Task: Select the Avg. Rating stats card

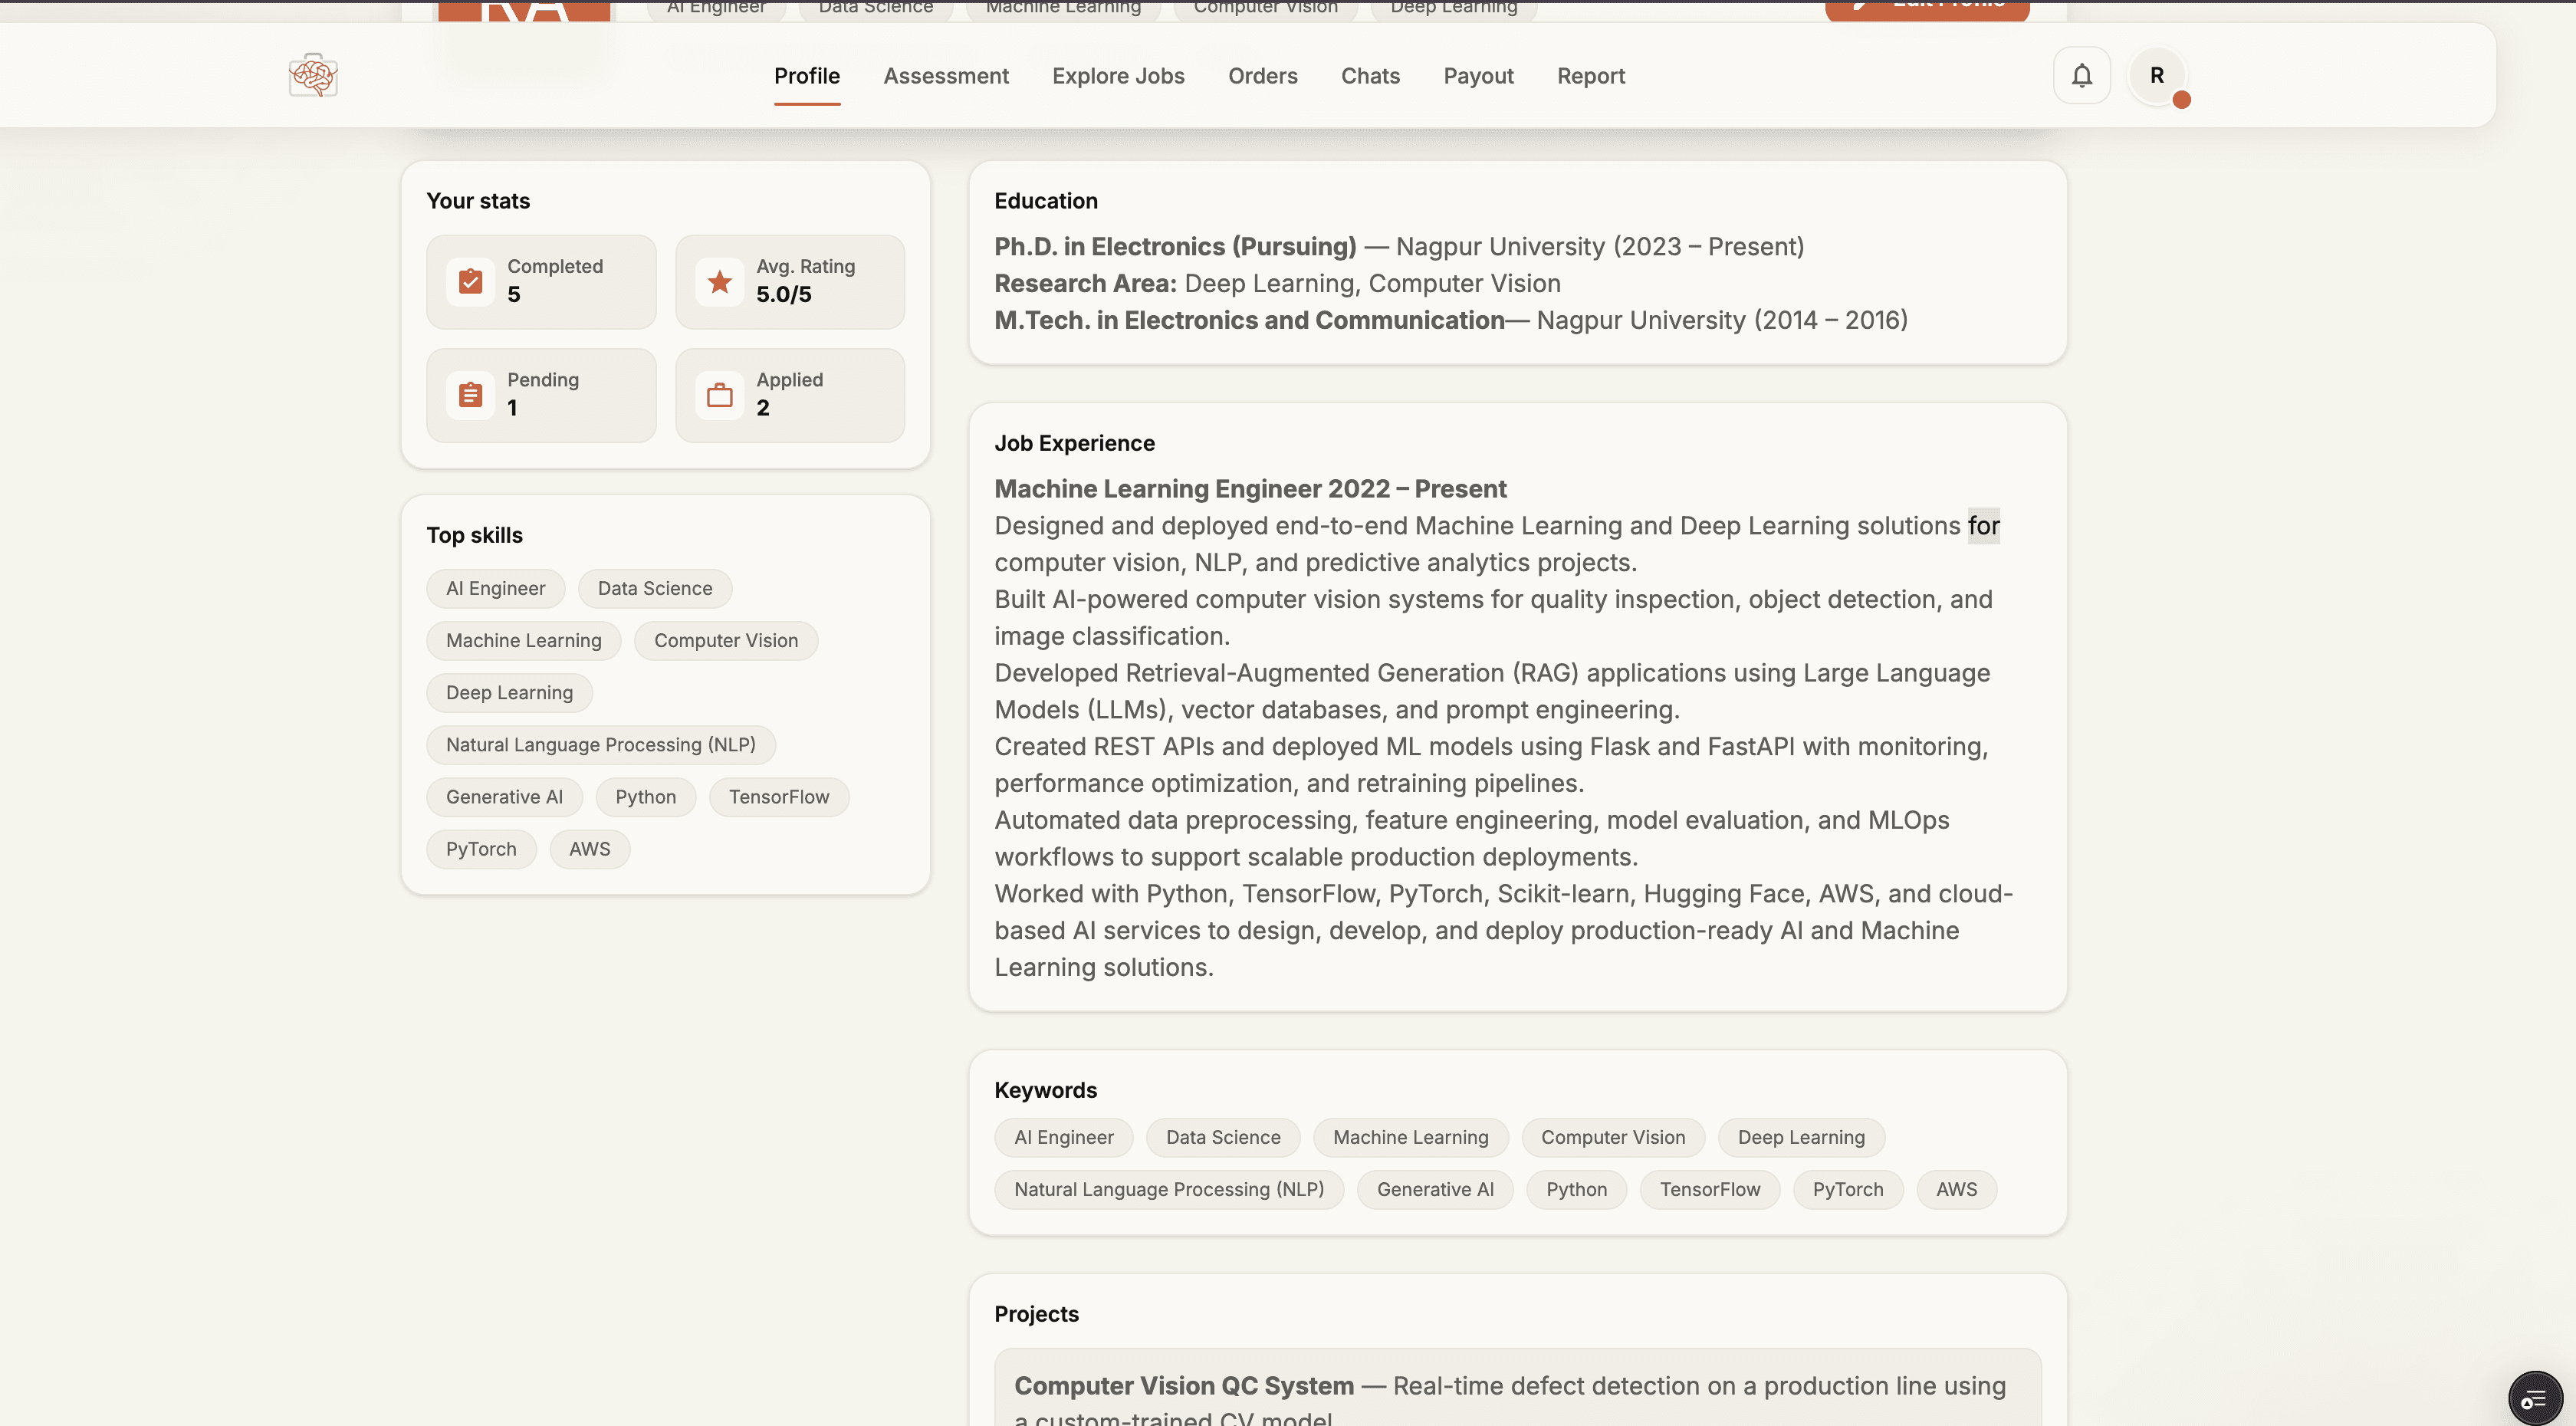Action: pos(790,282)
